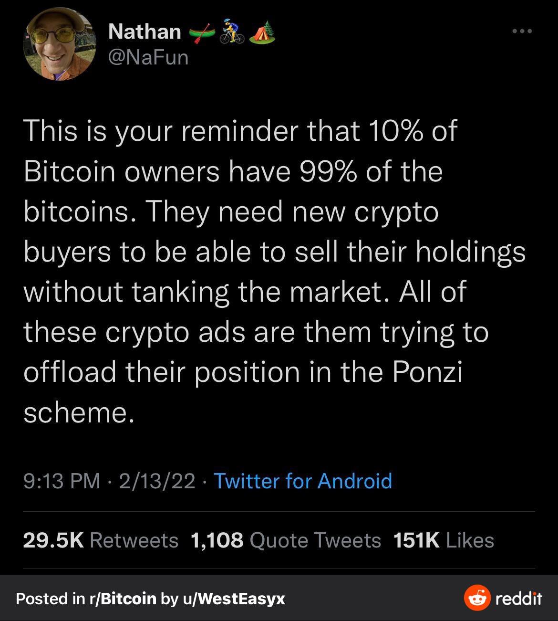
Task: Click the camping tent emoji
Action: point(263,32)
